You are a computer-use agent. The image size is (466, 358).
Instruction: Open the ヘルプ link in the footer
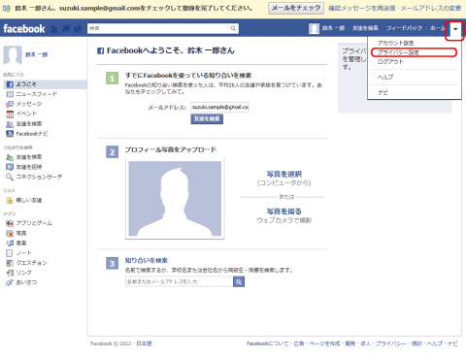pyautogui.click(x=435, y=343)
